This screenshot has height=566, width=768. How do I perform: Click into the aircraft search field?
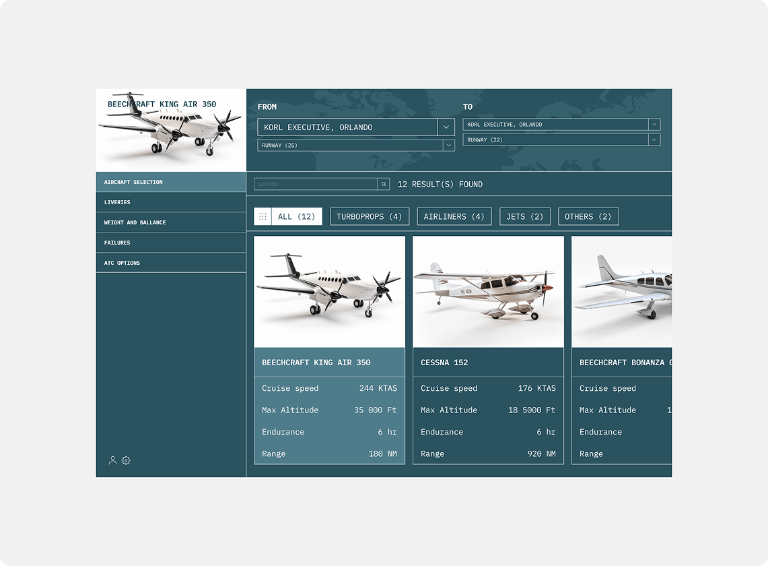tap(316, 184)
